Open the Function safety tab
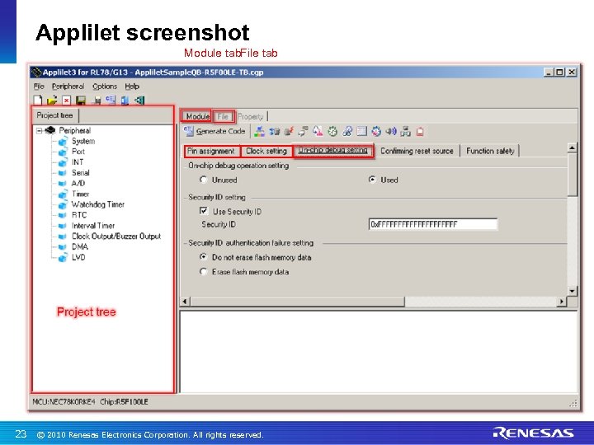 tap(490, 151)
